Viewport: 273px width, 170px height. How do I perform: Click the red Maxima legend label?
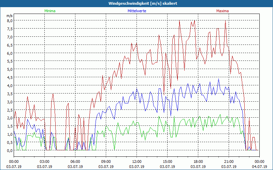pos(222,11)
